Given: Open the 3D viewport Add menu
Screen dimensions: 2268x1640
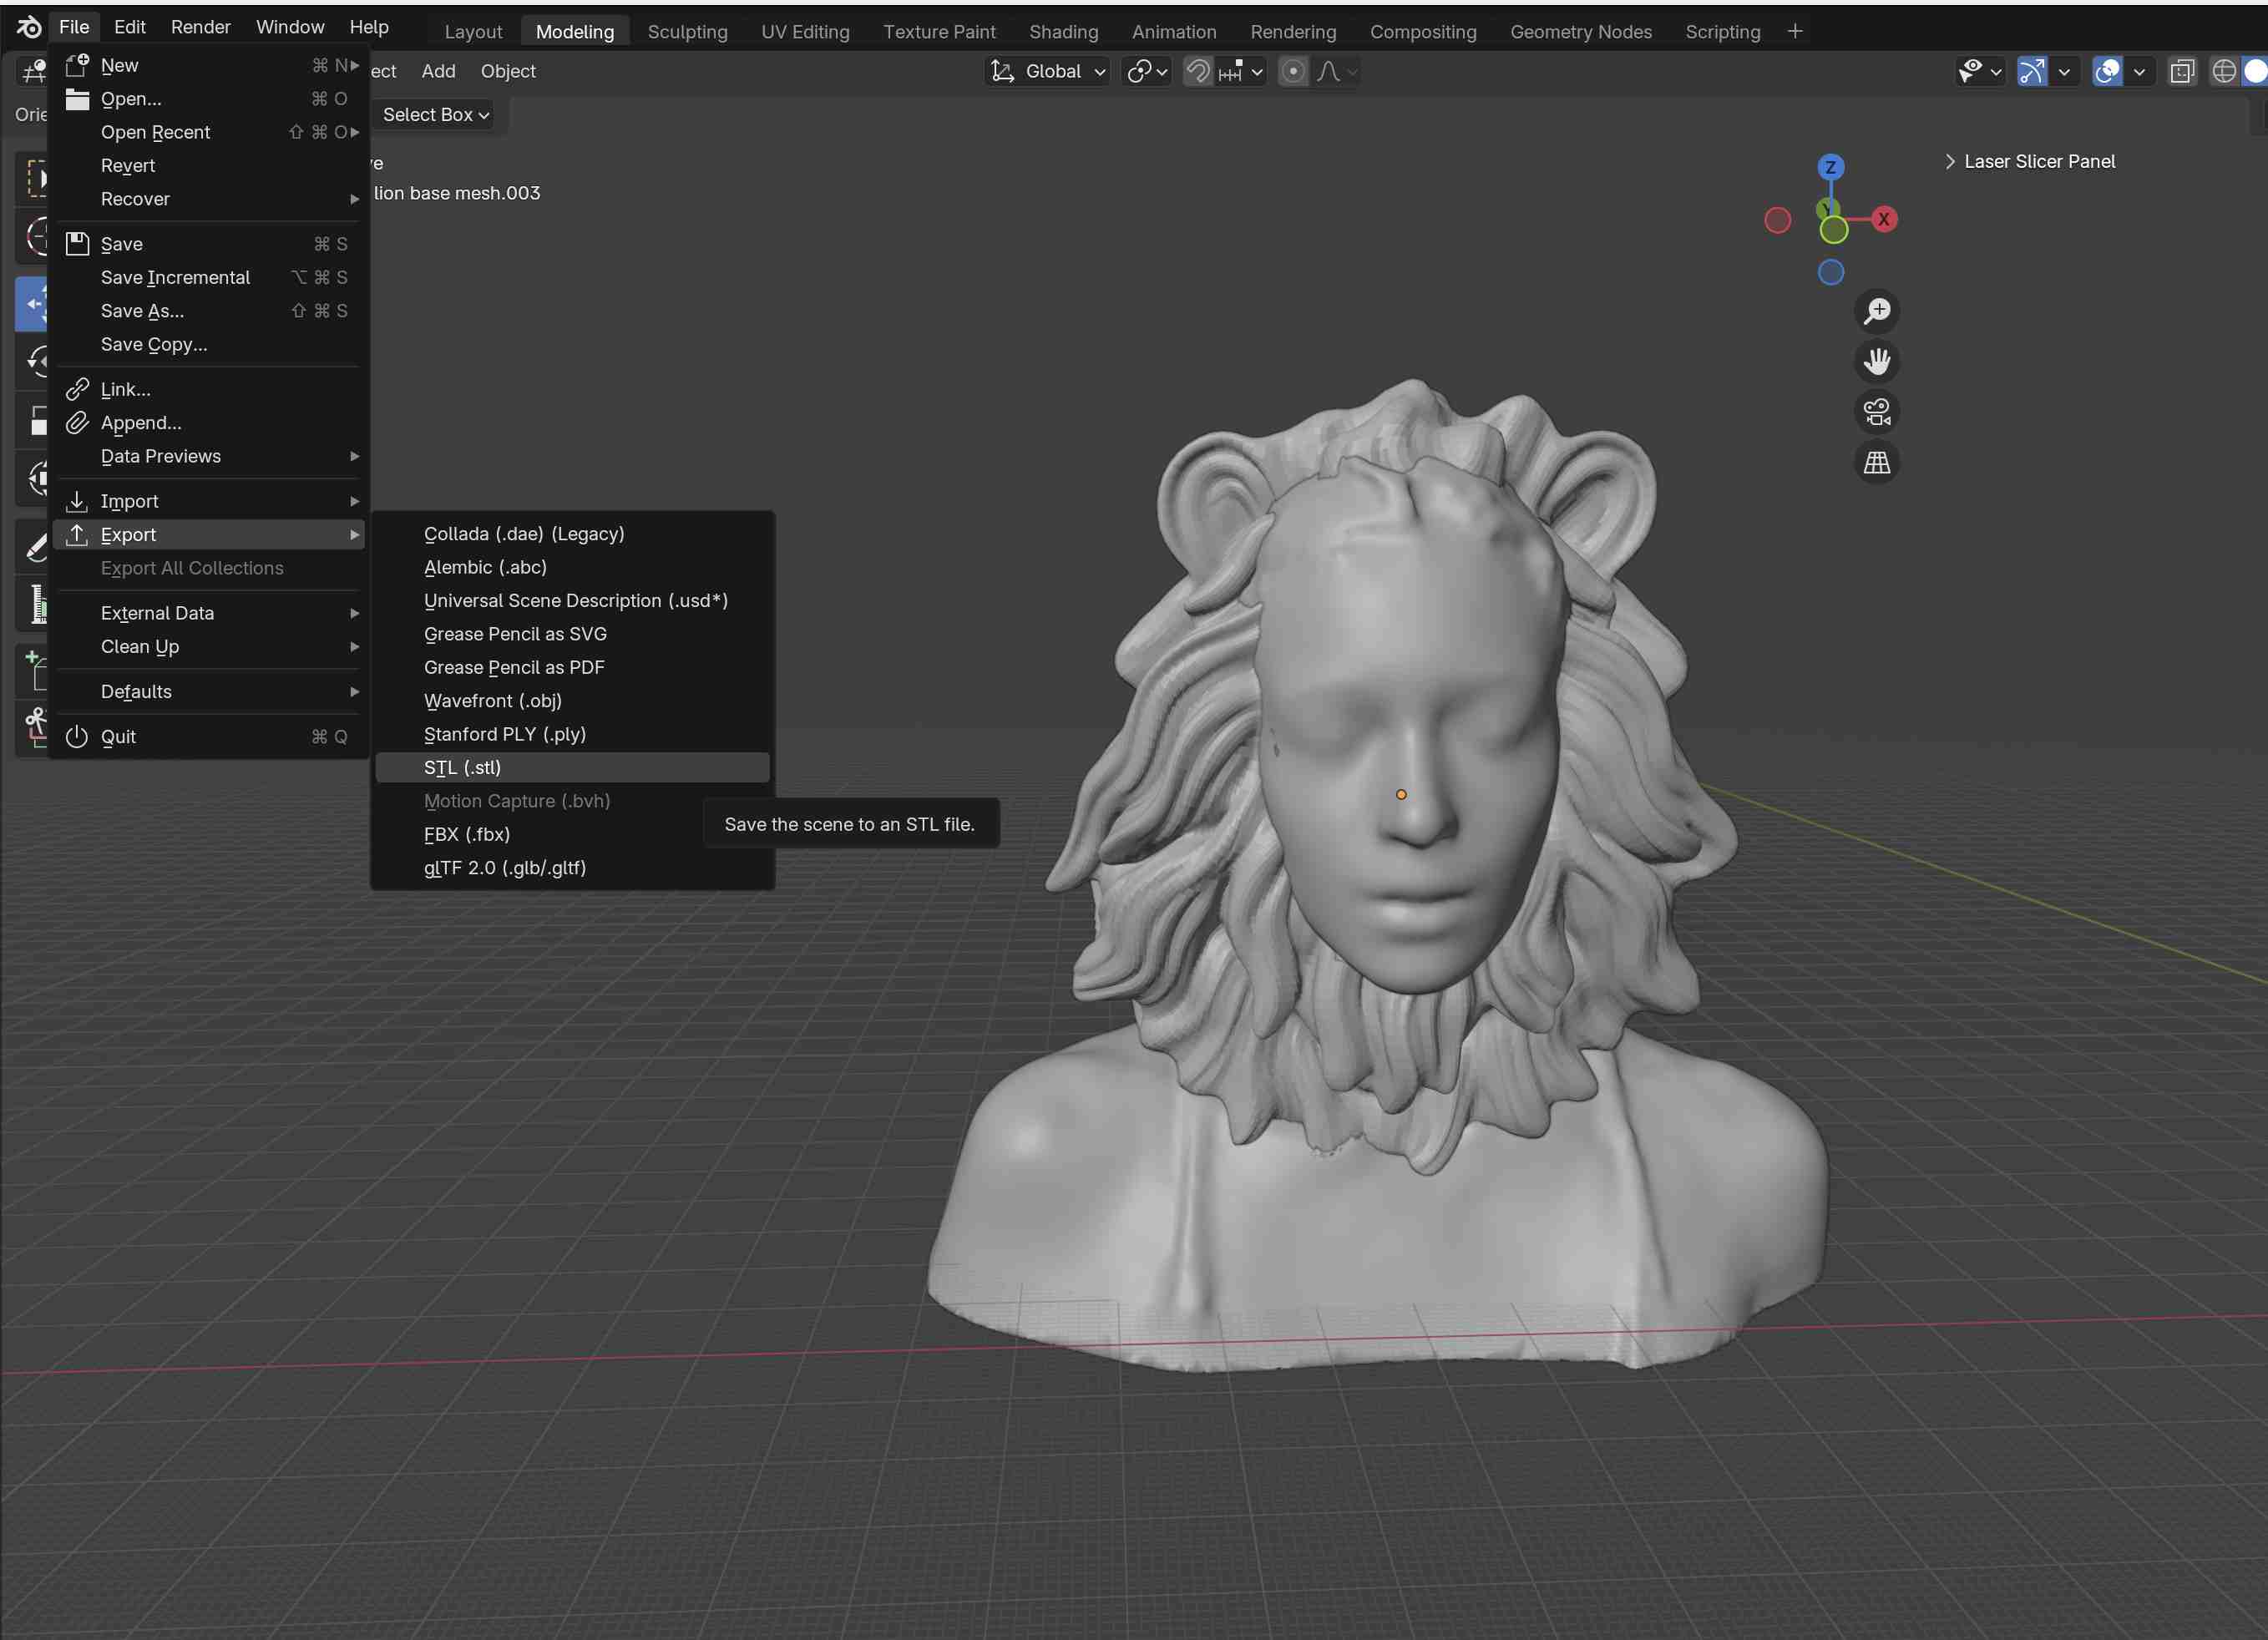Looking at the screenshot, I should click(x=438, y=71).
